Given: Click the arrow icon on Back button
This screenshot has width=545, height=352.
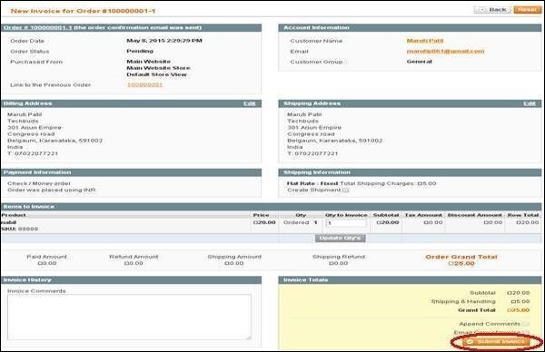Looking at the screenshot, I should point(482,10).
